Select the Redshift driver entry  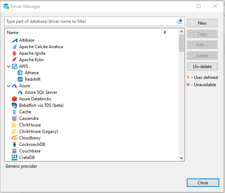(x=32, y=79)
